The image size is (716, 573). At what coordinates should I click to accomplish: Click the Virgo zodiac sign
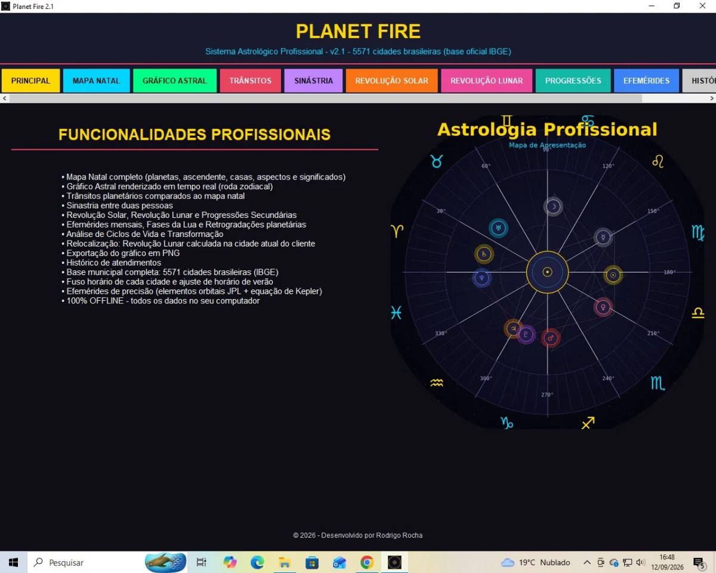click(x=698, y=232)
